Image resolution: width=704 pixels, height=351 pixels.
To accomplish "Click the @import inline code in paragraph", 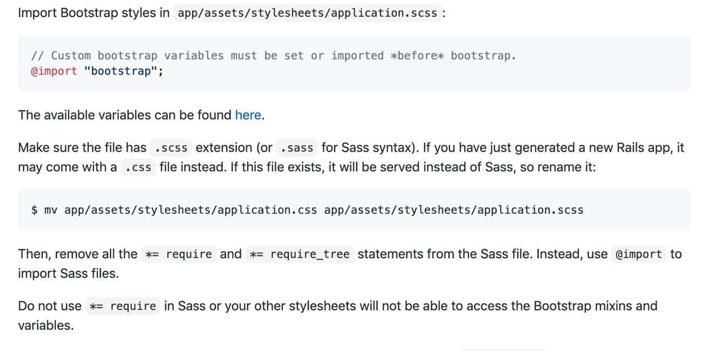I will click(639, 254).
